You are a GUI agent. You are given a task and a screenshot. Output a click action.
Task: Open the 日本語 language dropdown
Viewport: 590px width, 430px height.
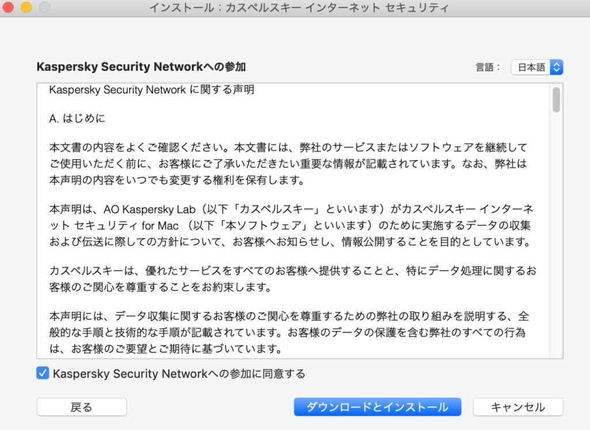[537, 67]
